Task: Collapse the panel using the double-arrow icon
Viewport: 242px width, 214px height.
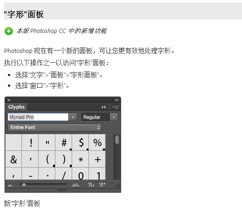Action: (116, 100)
